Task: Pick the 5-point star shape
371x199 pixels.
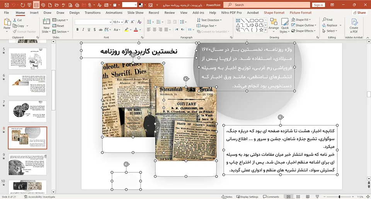Action: tap(261, 30)
